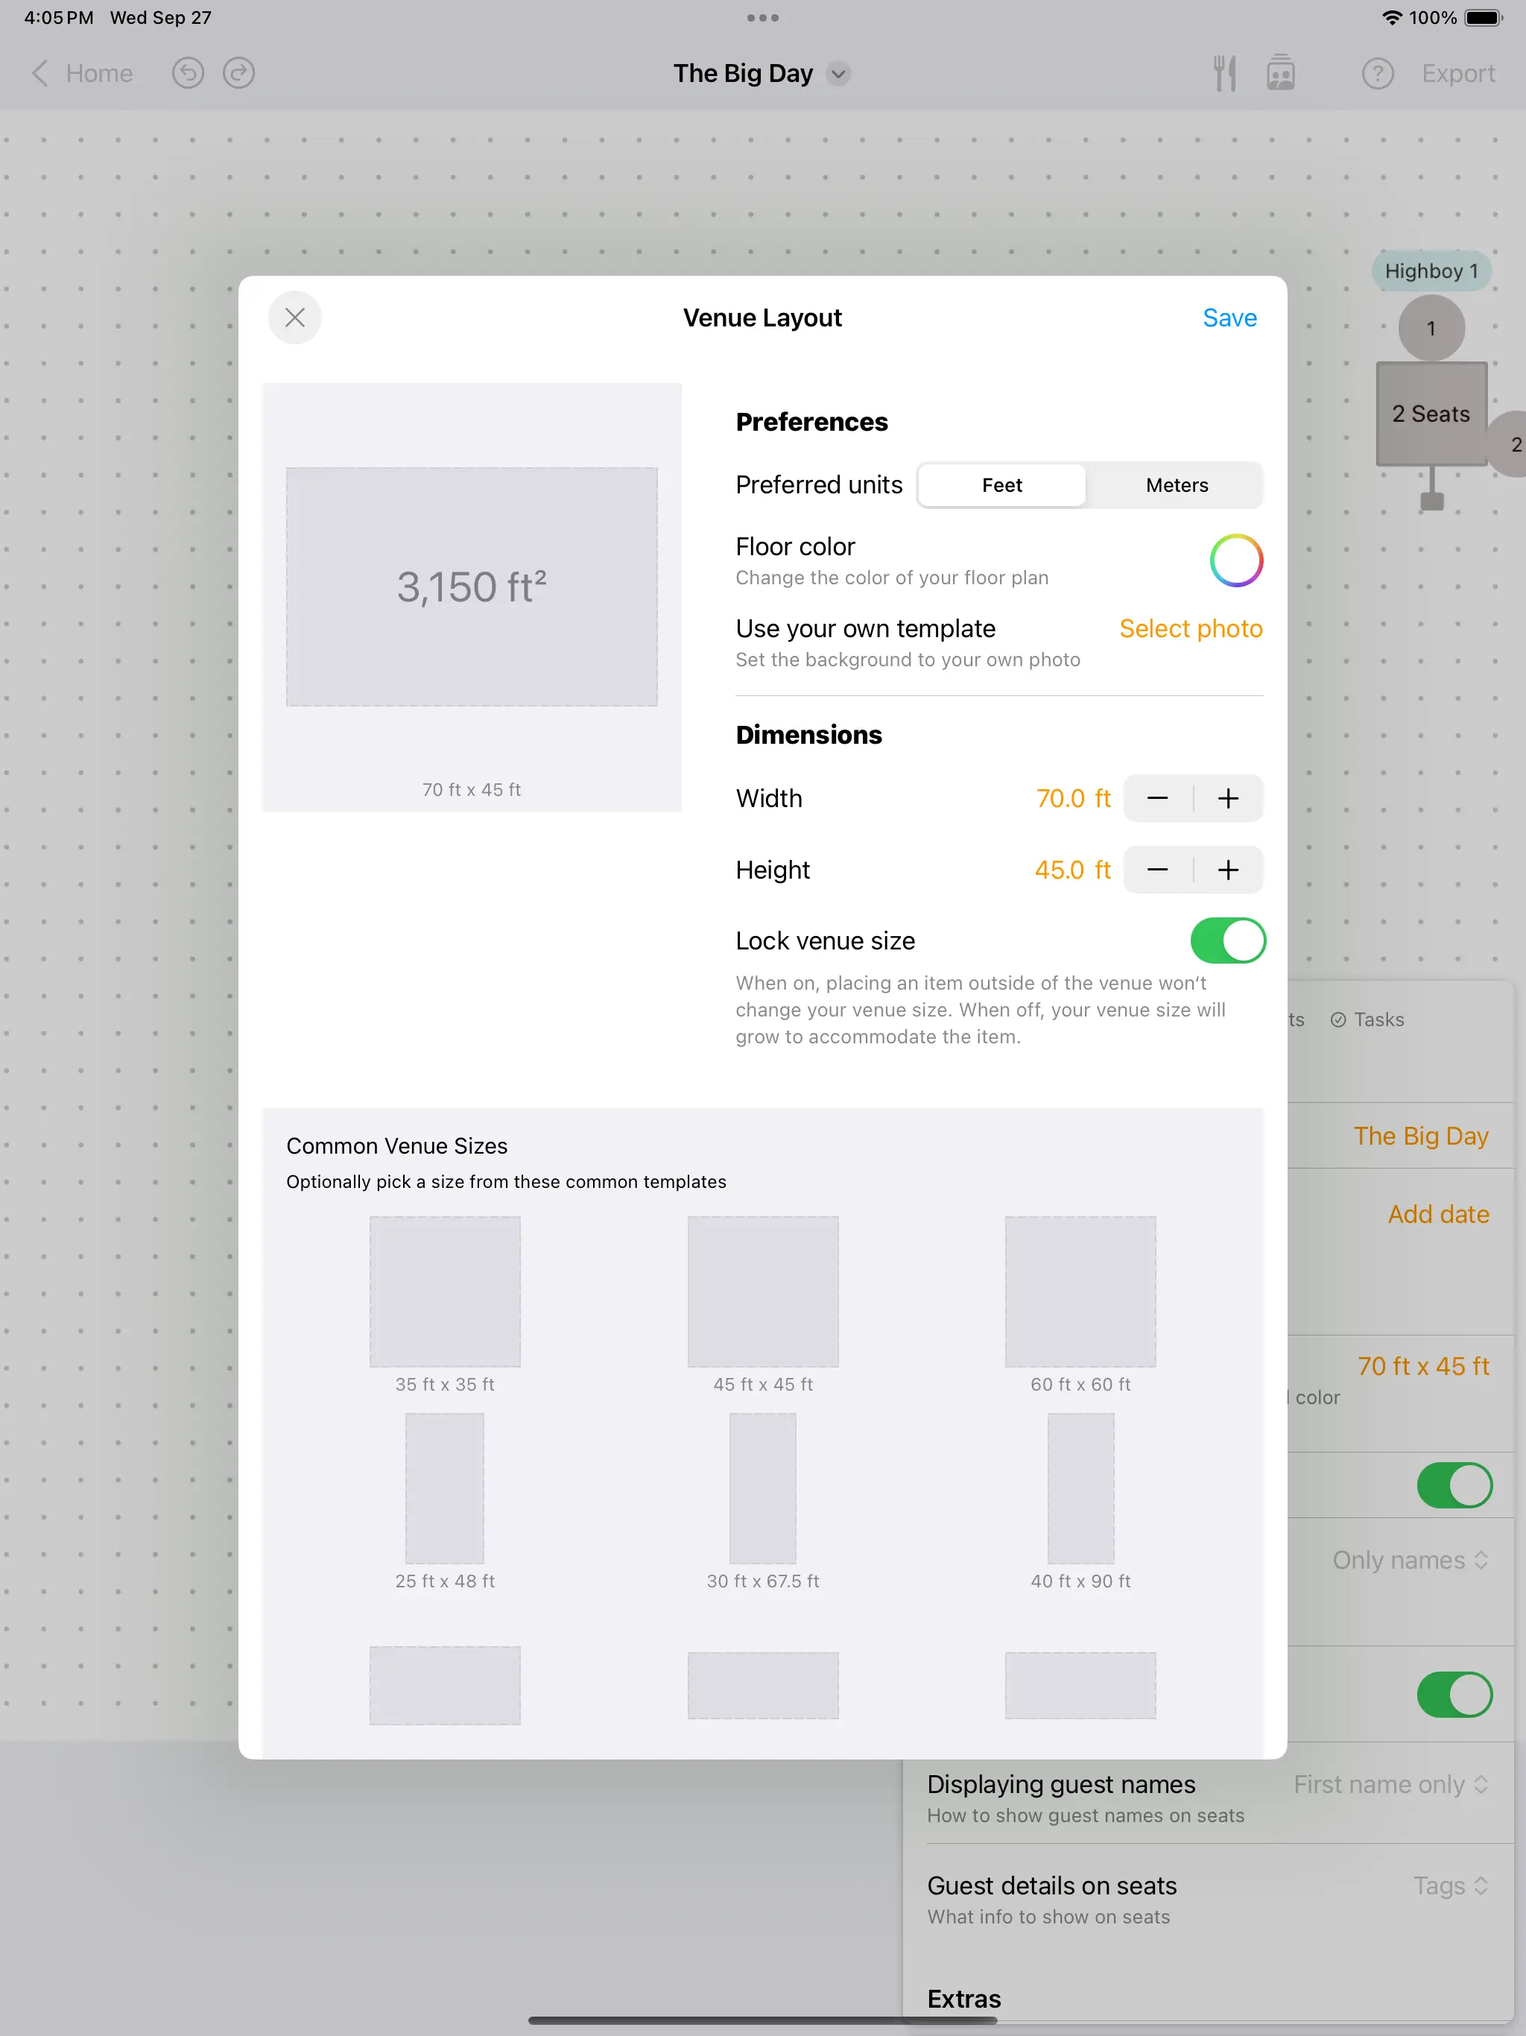Switch units to Meters
The width and height of the screenshot is (1526, 2036).
pos(1175,485)
